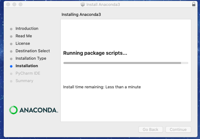Open the License step
The image size is (200, 139).
(23, 43)
